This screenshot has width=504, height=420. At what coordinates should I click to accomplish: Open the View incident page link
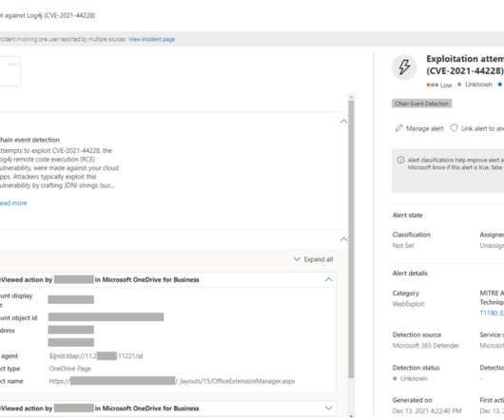pyautogui.click(x=152, y=39)
